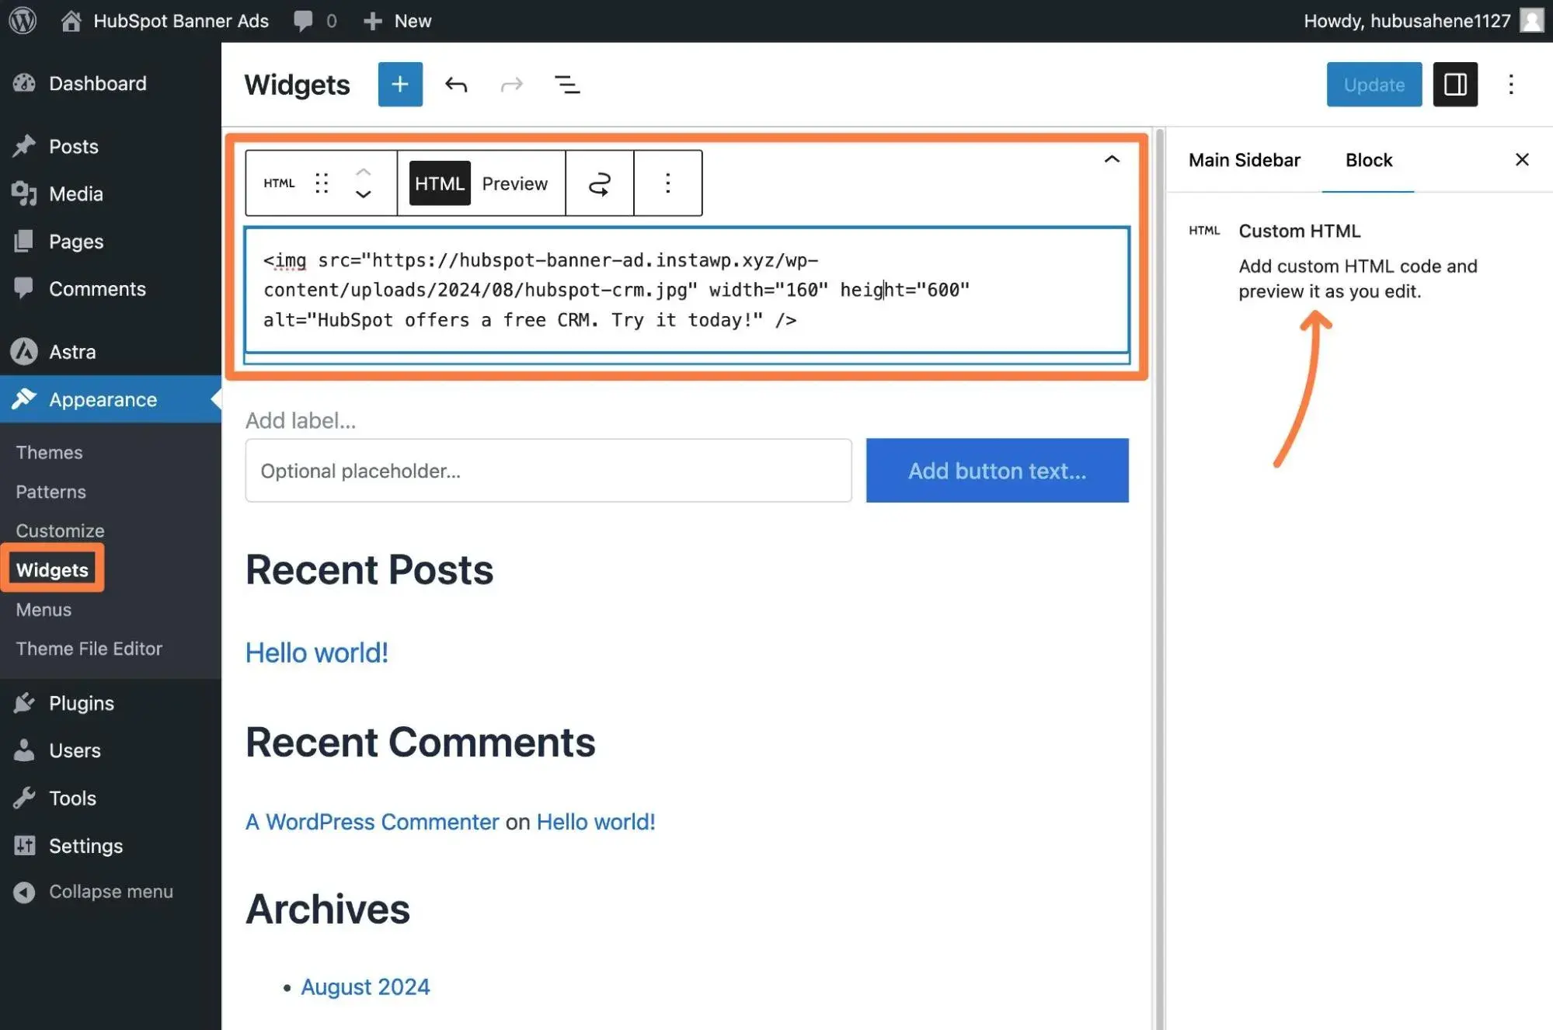
Task: Click the Optional placeholder search input
Action: [548, 471]
